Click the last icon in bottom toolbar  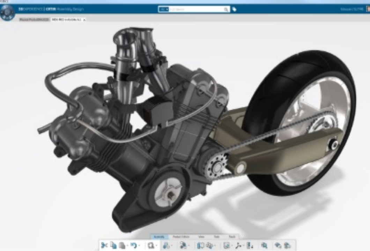(287, 245)
